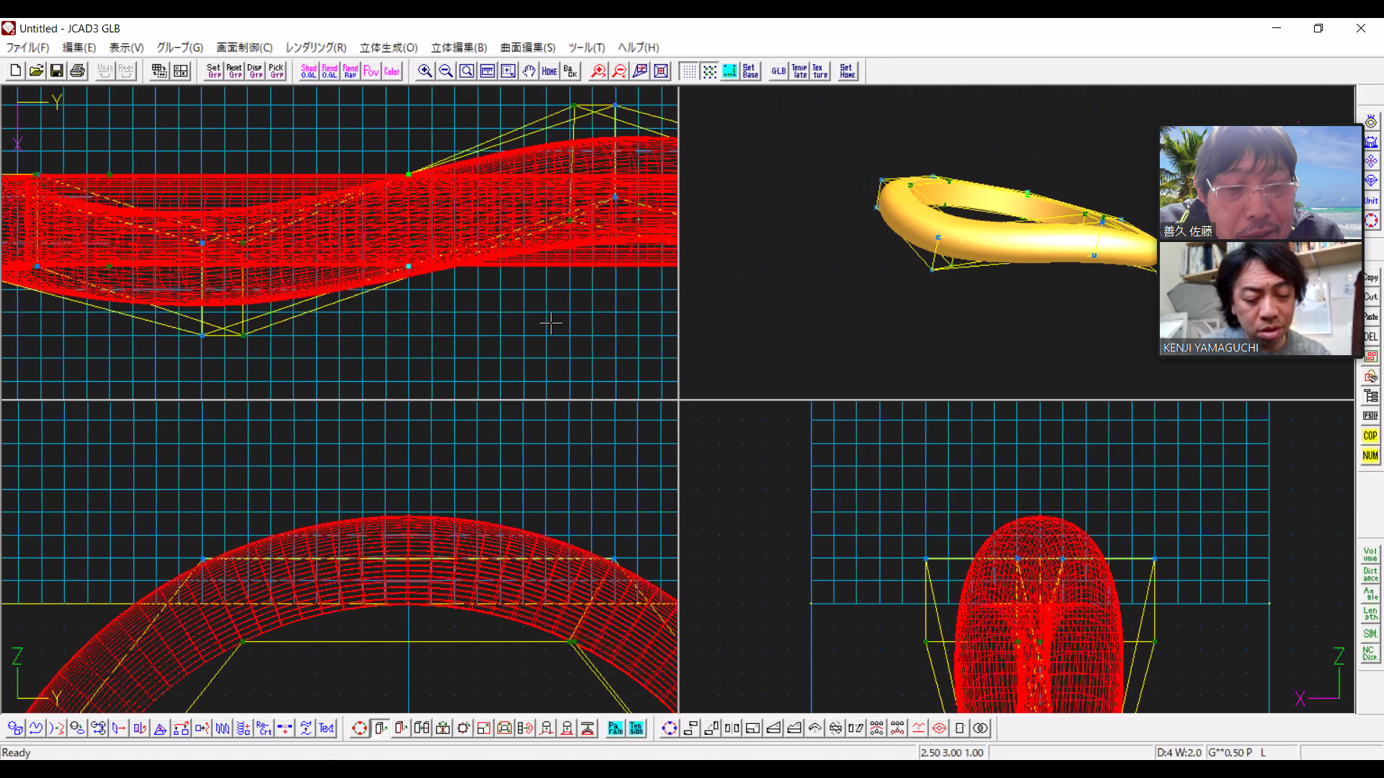Zoom in with magnifier plus icon
1384x778 pixels.
pos(425,71)
